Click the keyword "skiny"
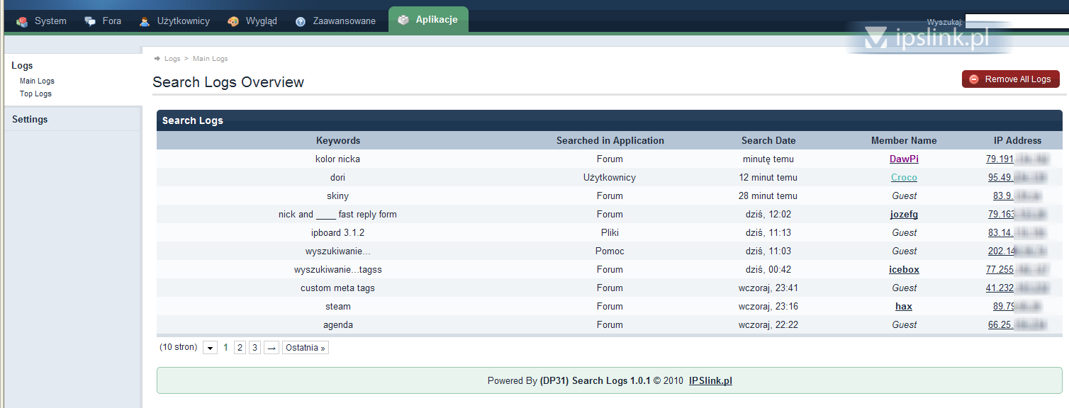This screenshot has height=408, width=1069. [x=337, y=196]
